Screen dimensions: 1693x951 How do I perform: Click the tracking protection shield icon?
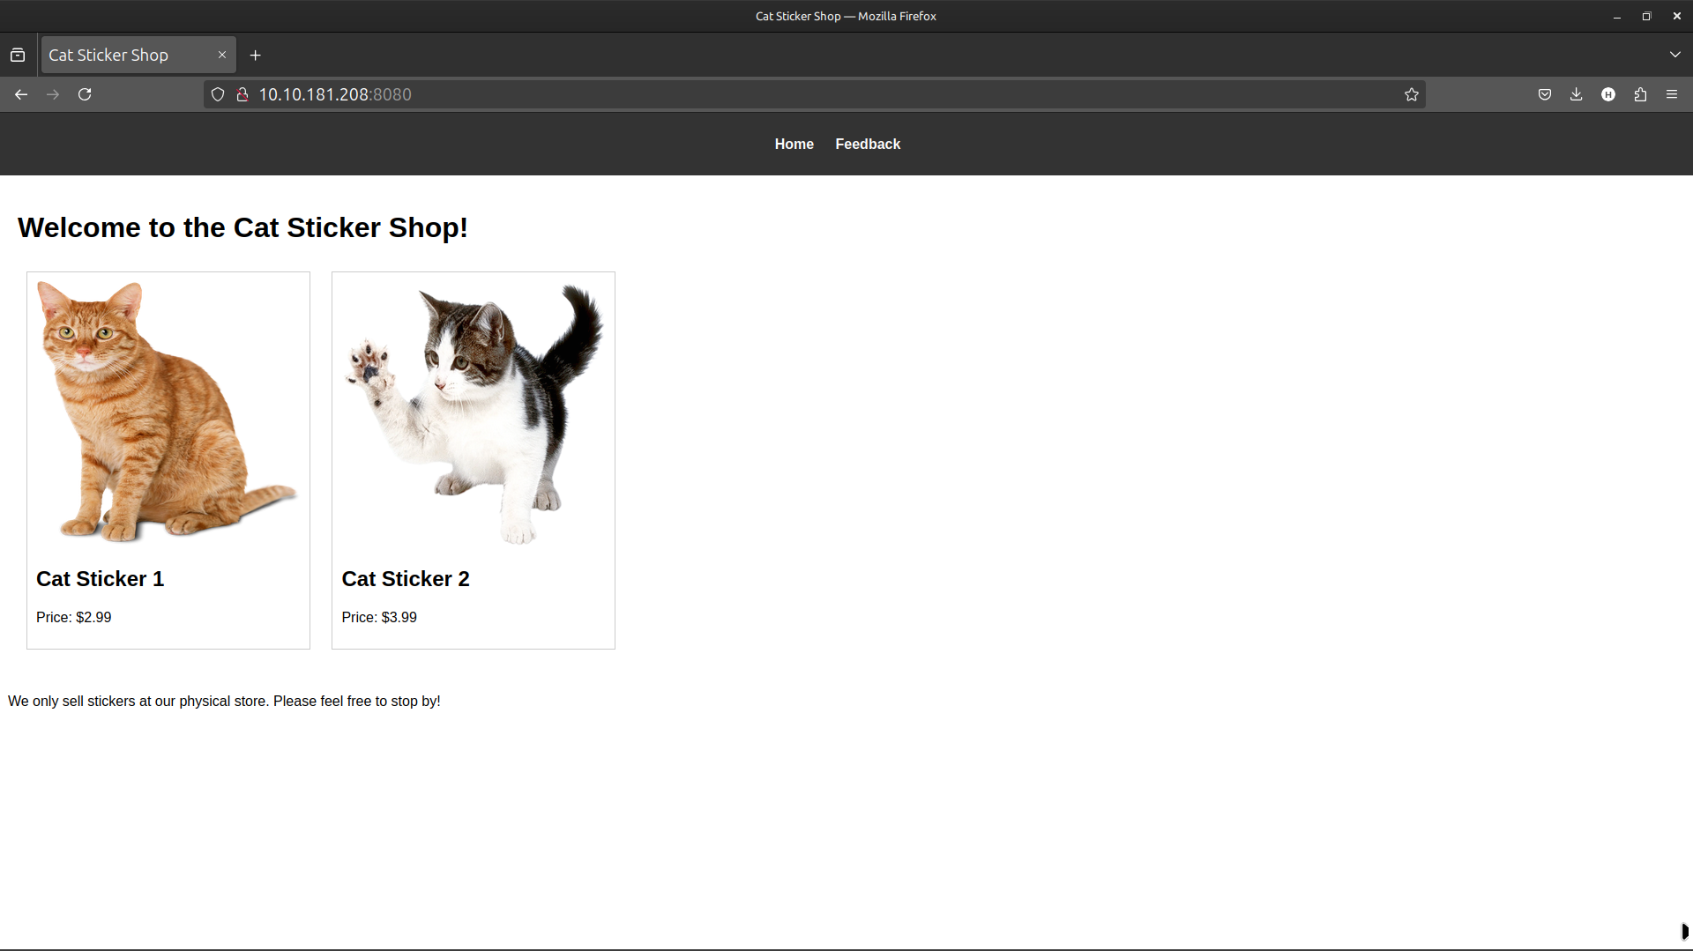[x=217, y=94]
